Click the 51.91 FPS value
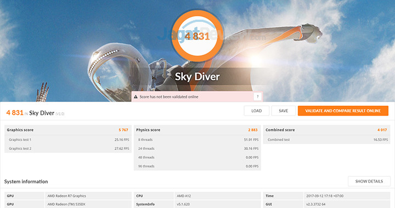 click(x=251, y=140)
